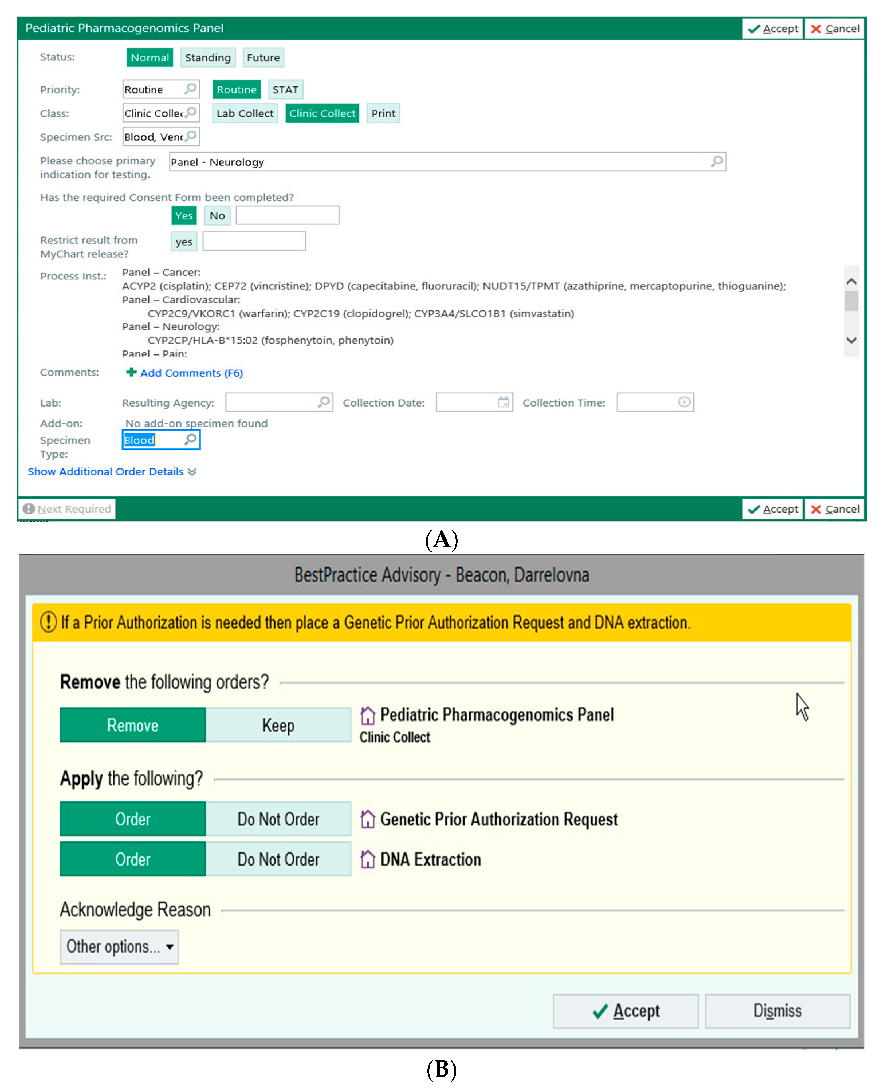Keep the Pediatric Pharmacogenomics Panel order
The height and width of the screenshot is (1092, 885).
[x=278, y=725]
